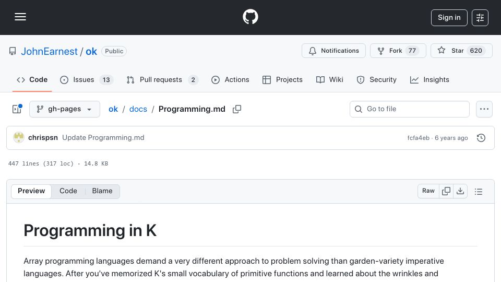Switch to Blame view toggle
This screenshot has width=501, height=282.
(x=102, y=191)
